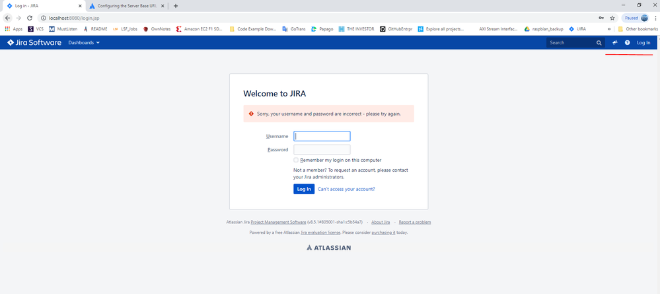This screenshot has width=660, height=294.
Task: Open the README bookmark
Action: click(x=95, y=29)
